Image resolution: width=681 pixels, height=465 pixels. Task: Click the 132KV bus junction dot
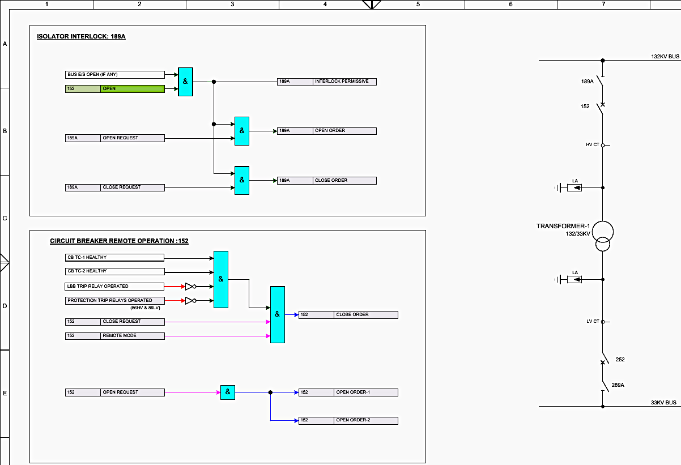pos(603,60)
